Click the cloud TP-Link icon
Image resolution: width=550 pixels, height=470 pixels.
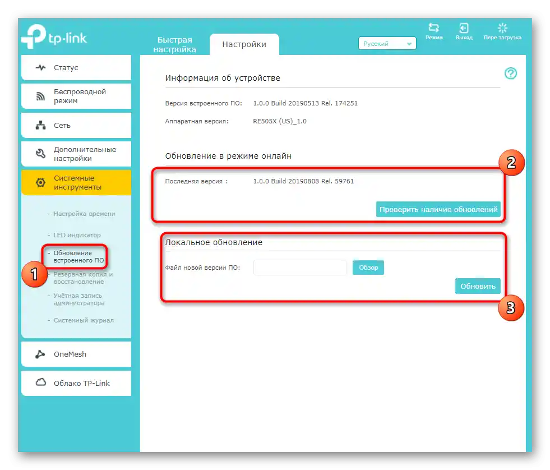pyautogui.click(x=41, y=383)
